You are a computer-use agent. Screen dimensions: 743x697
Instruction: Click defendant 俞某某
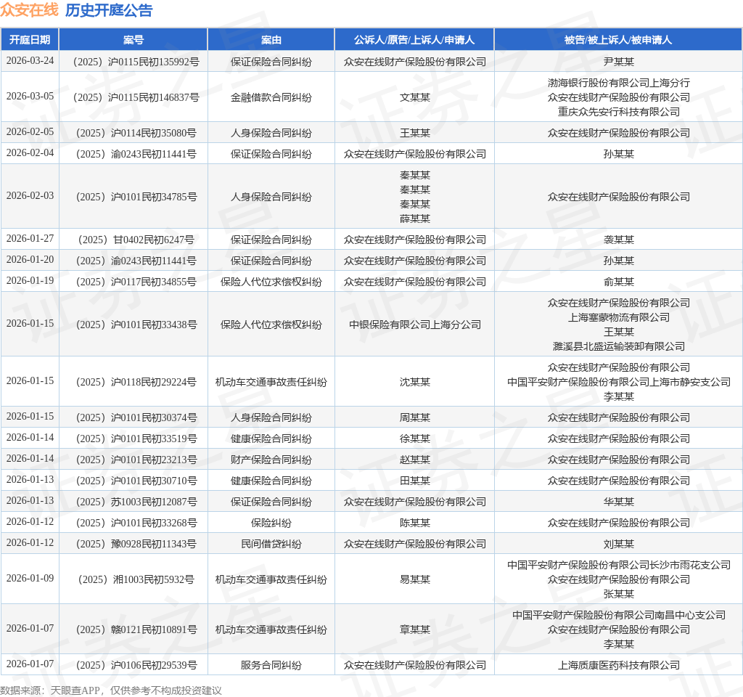(x=618, y=282)
